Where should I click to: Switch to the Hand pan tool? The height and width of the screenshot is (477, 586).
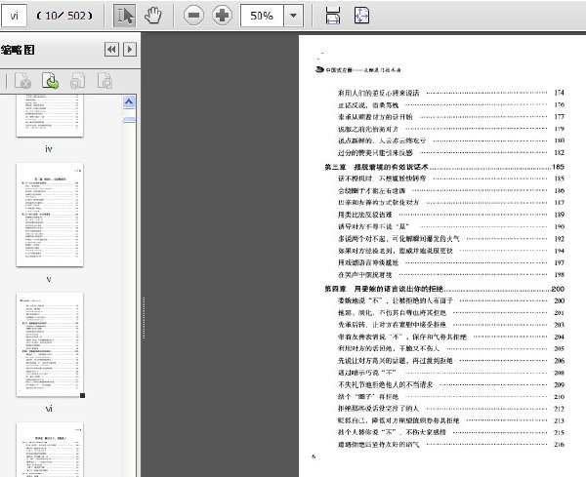[x=153, y=16]
